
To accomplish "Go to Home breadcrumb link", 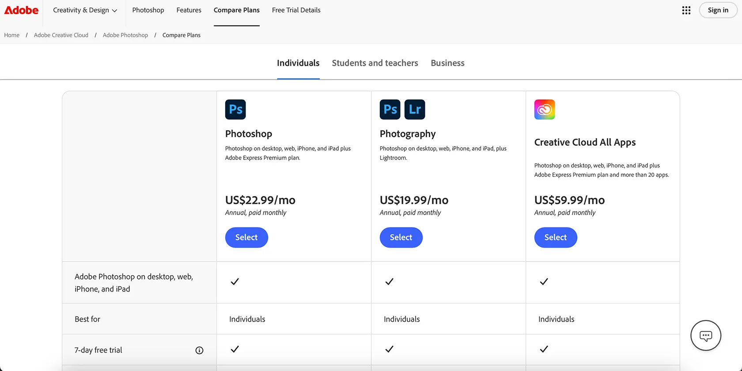I will pyautogui.click(x=12, y=35).
